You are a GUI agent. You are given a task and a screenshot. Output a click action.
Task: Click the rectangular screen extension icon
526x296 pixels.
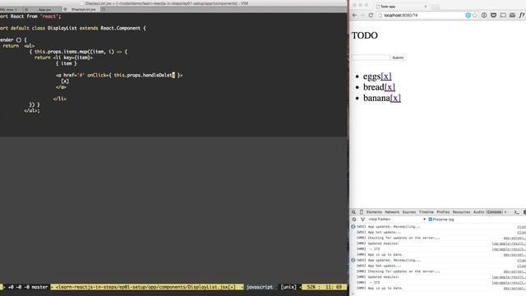[503, 15]
